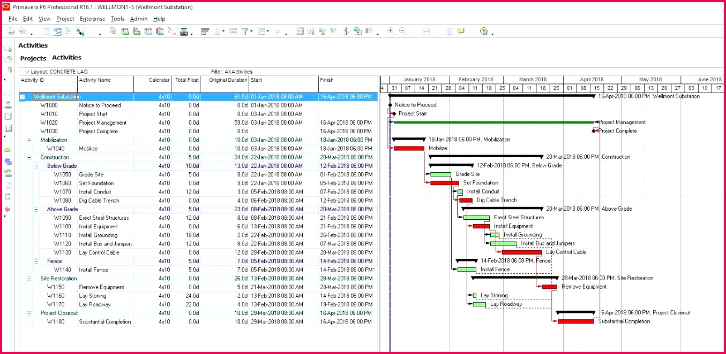Click the Zoom In magnifier
Viewport: 726px width, 354px height.
391,32
